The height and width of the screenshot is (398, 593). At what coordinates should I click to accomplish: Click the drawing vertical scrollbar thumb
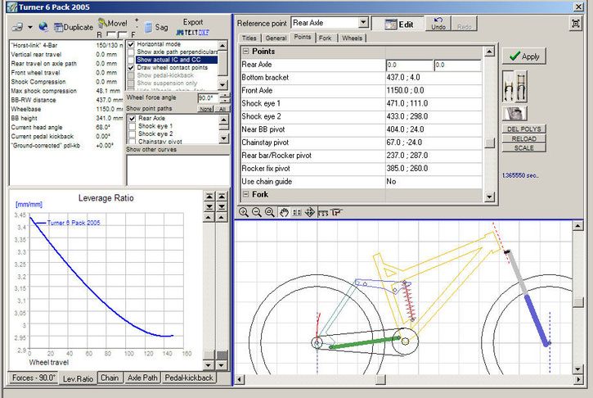click(578, 302)
